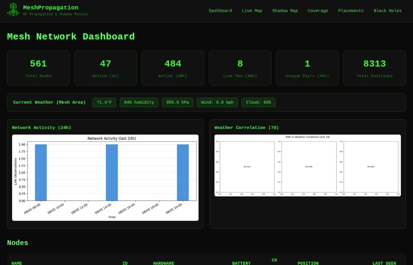Viewport: 413px width, 265px height.
Task: Click the 71.4°F temperature badge
Action: click(104, 102)
